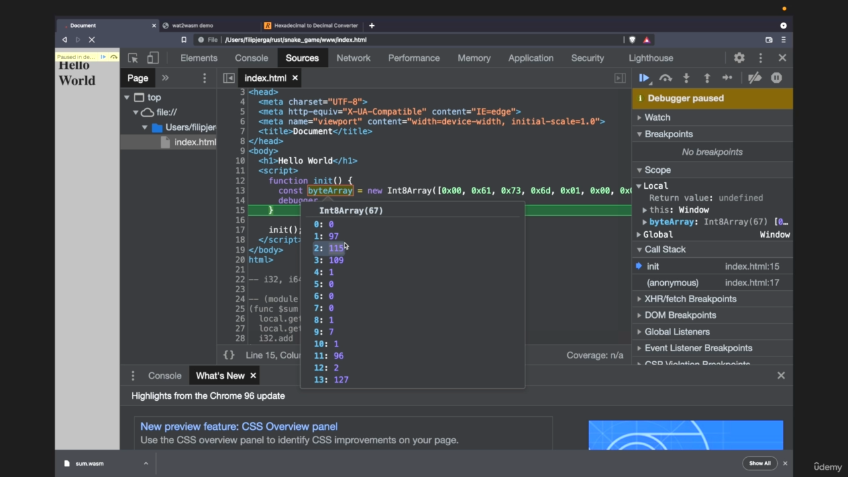
Task: Click the browser back arrow
Action: (x=64, y=40)
